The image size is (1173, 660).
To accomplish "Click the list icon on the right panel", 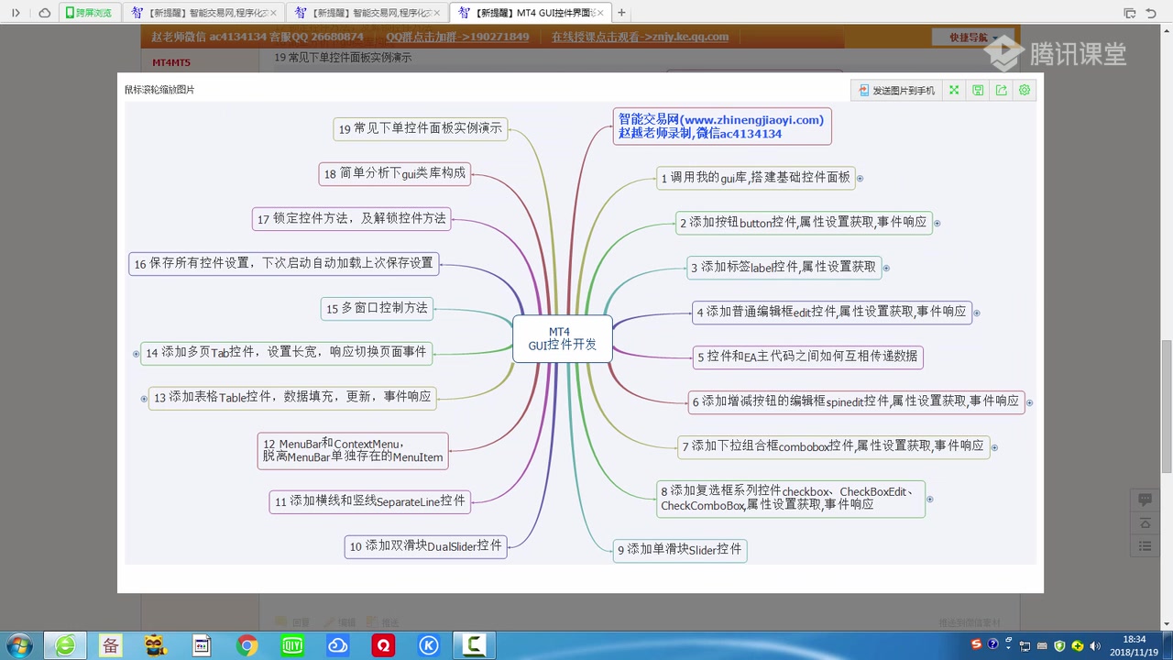I will (1144, 545).
